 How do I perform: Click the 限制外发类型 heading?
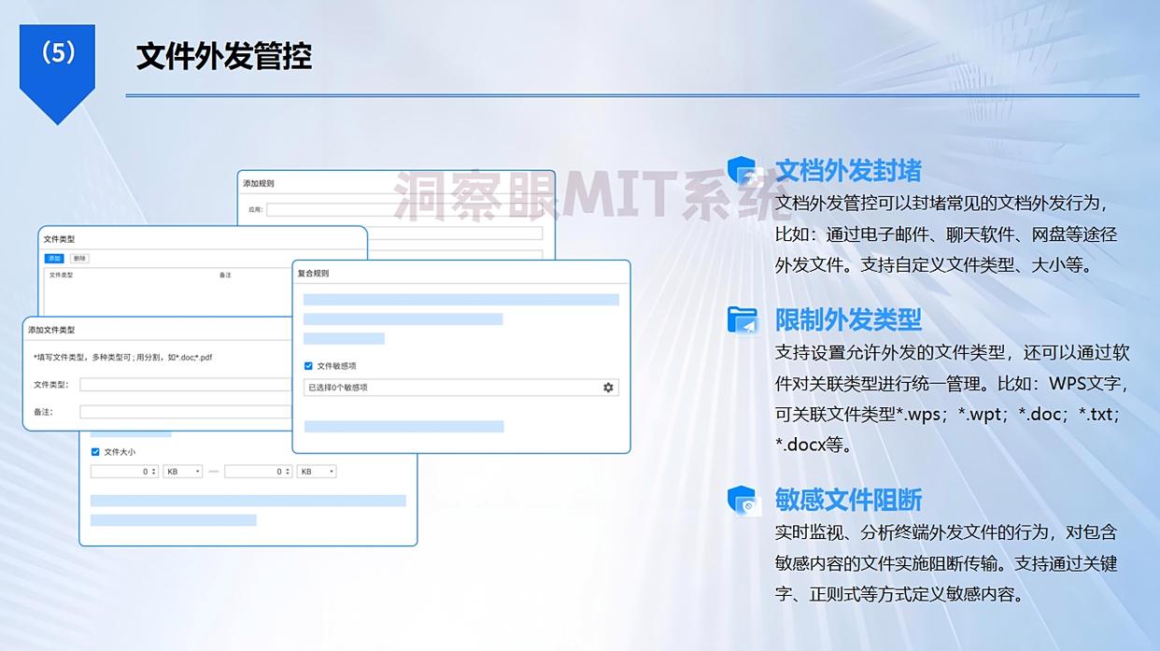[848, 320]
